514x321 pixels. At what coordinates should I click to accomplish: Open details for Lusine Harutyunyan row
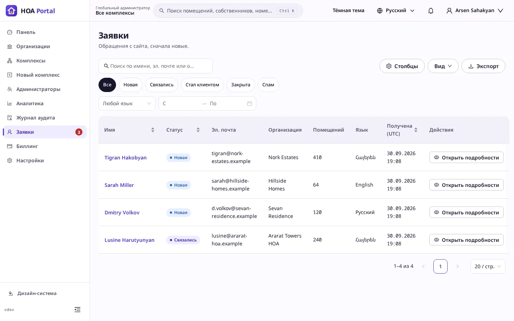(466, 240)
